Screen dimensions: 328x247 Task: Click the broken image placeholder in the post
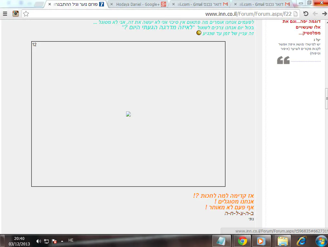click(x=128, y=114)
